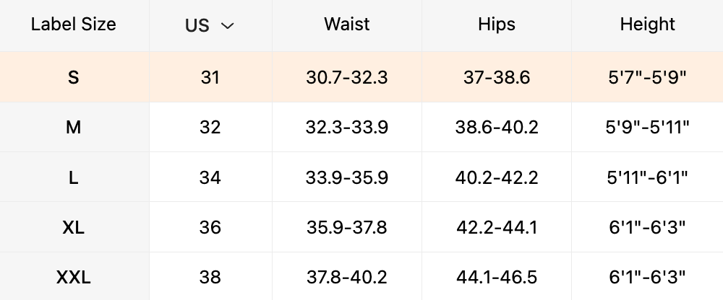Click hips value 44.1-46.5

click(497, 277)
